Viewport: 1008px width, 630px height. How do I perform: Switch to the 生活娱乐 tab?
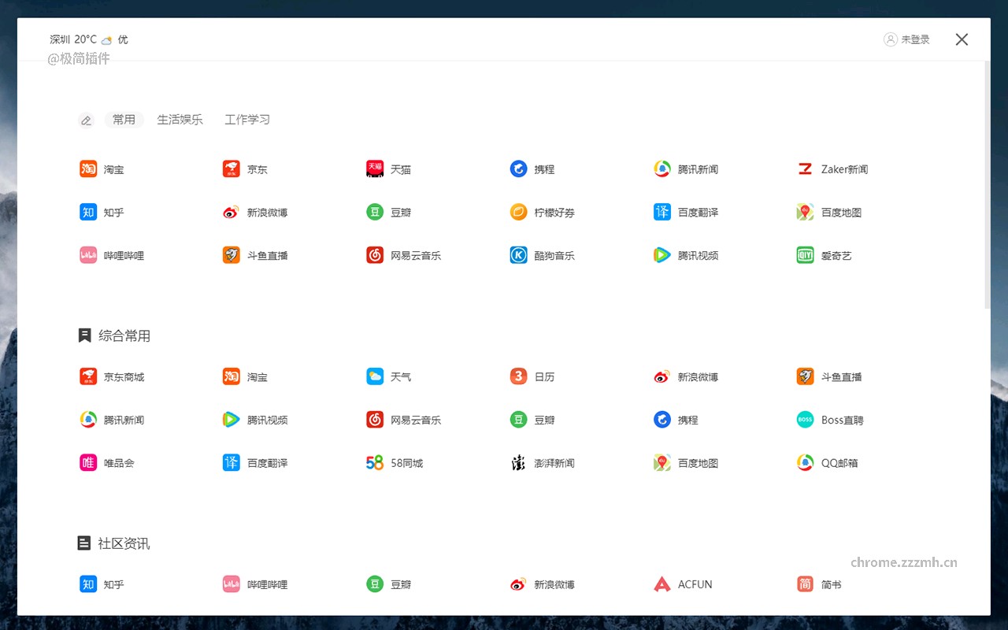pos(180,120)
